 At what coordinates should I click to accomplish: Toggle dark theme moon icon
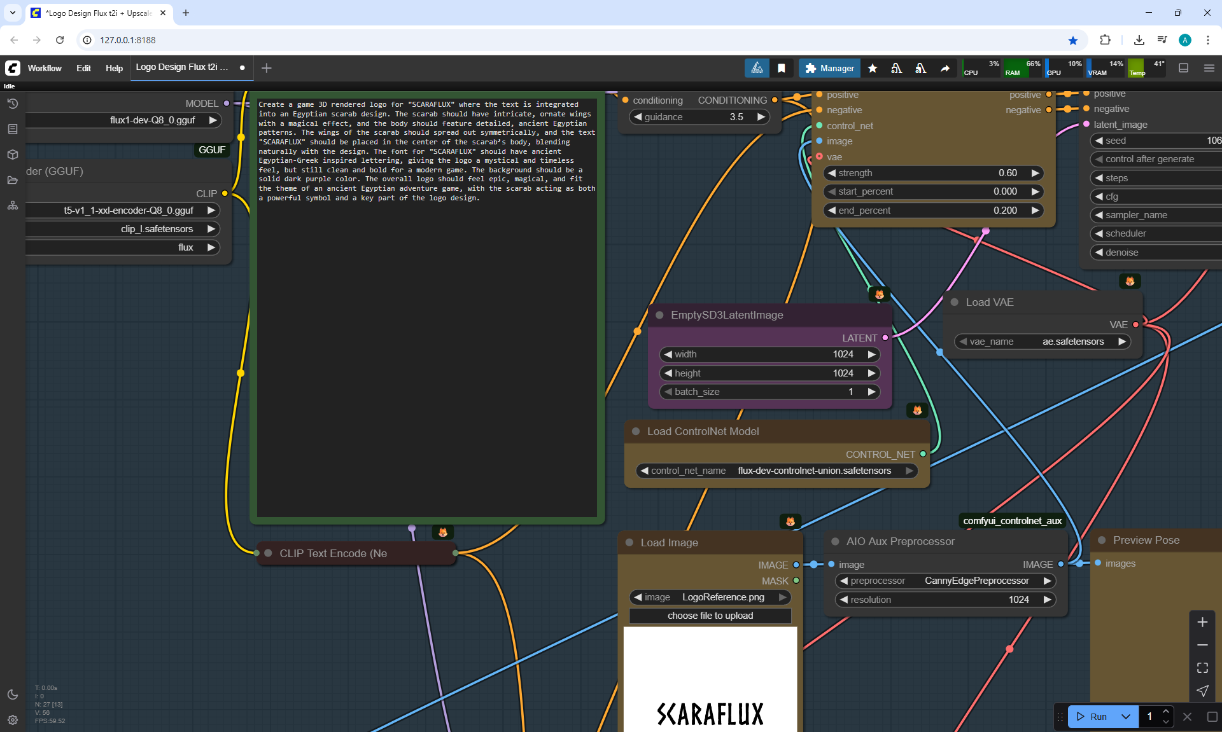click(x=13, y=694)
